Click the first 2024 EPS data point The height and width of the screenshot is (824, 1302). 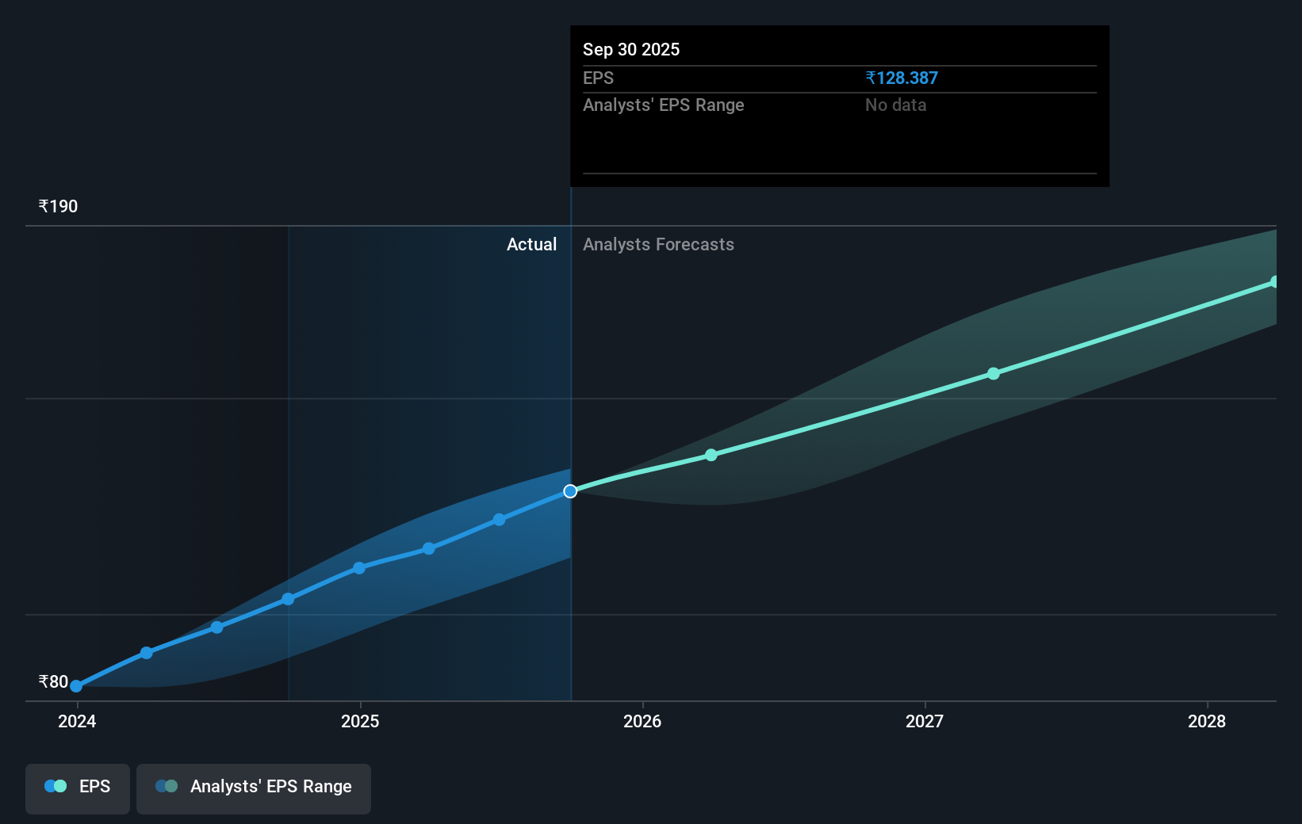coord(75,686)
